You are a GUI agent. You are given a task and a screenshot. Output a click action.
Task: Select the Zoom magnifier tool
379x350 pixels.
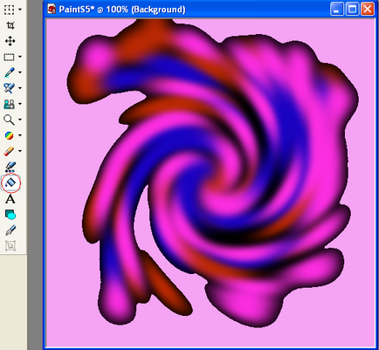click(9, 120)
